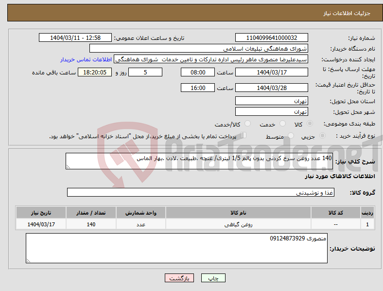Select the کالا/خدمت radio button
383x291 pixels.
248,124
